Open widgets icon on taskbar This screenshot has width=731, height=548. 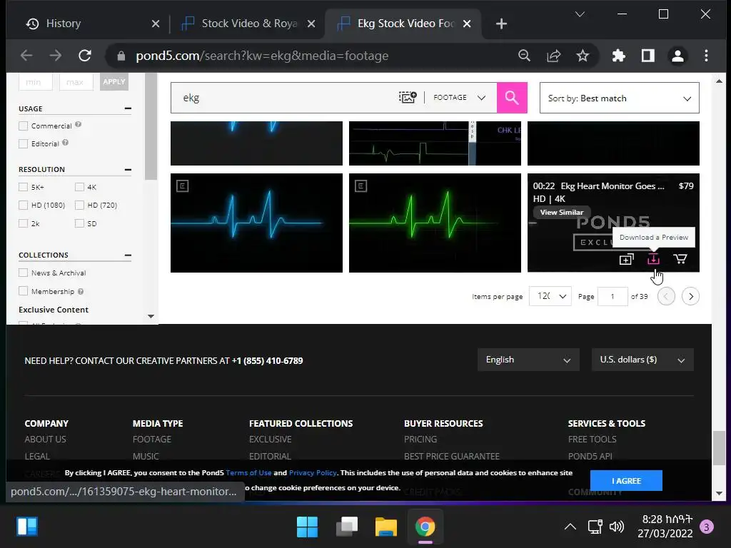pyautogui.click(x=27, y=527)
